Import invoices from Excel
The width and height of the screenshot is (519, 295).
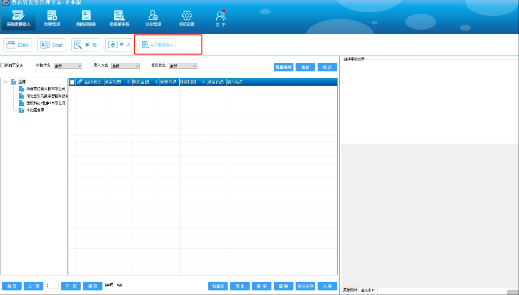(x=52, y=45)
